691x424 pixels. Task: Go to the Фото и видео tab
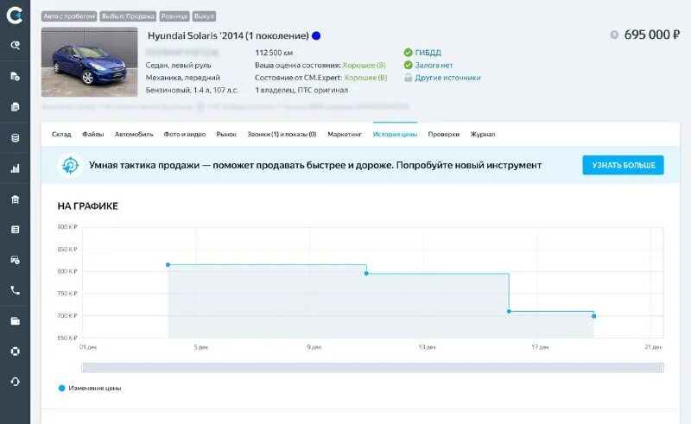[185, 134]
